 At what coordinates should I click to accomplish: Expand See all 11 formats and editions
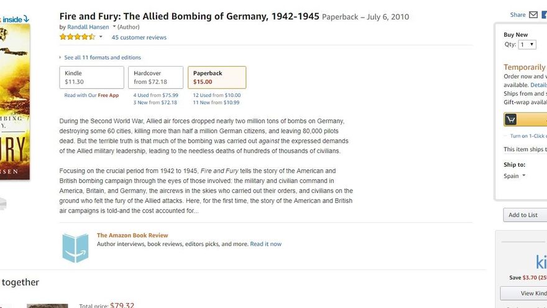pos(101,57)
